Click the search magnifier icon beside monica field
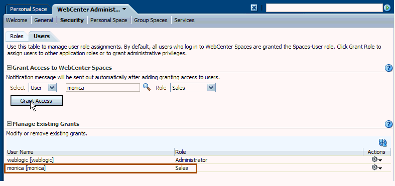Image resolution: width=395 pixels, height=186 pixels. pyautogui.click(x=147, y=87)
